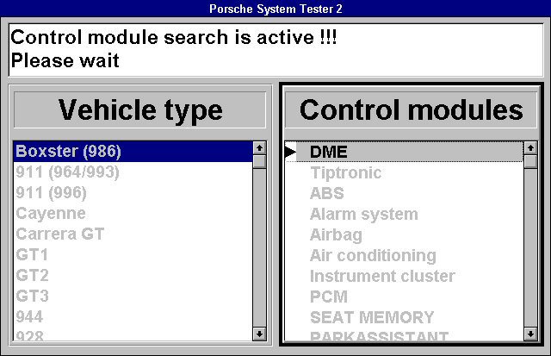This screenshot has width=551, height=356.
Task: Click up arrow of Control modules scrollbar
Action: [x=529, y=149]
